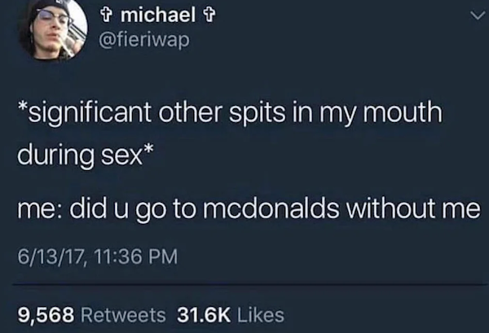Click the 31.6K like count number

click(x=204, y=314)
